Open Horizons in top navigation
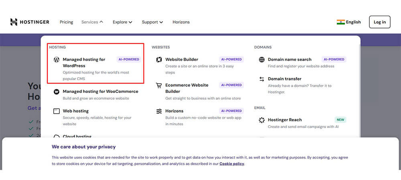Viewport: 401px width, 180px height. point(181,22)
